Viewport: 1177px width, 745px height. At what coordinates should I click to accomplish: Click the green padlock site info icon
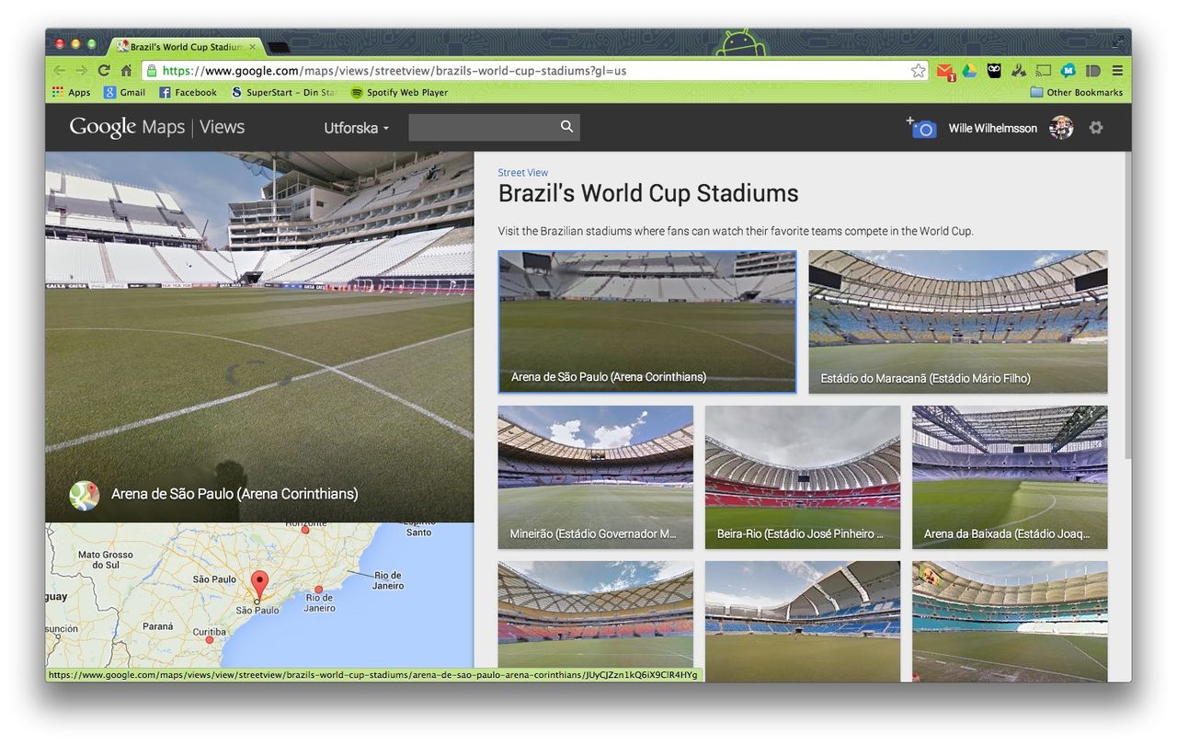pyautogui.click(x=152, y=71)
